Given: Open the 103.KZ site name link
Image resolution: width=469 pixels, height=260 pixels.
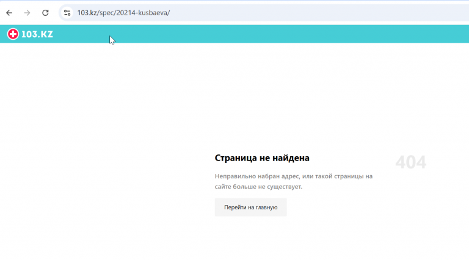Looking at the screenshot, I should (37, 34).
